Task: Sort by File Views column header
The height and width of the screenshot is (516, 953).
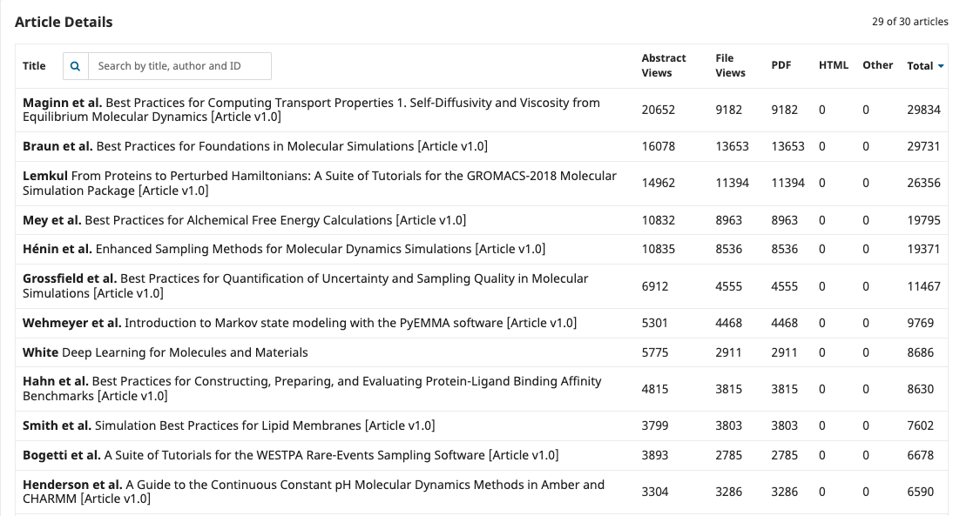Action: (730, 65)
